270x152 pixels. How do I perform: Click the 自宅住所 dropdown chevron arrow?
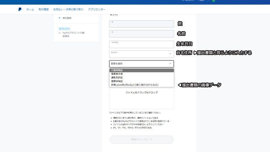pos(170,54)
